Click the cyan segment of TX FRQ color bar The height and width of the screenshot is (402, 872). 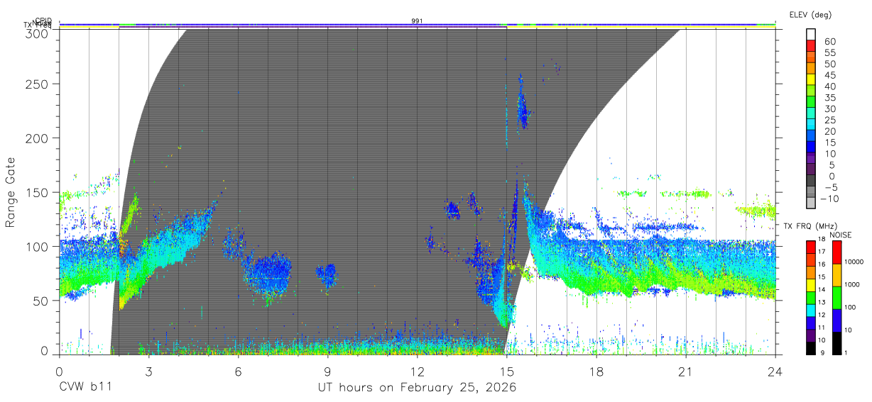tap(811, 311)
